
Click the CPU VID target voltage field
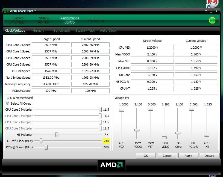152,48
